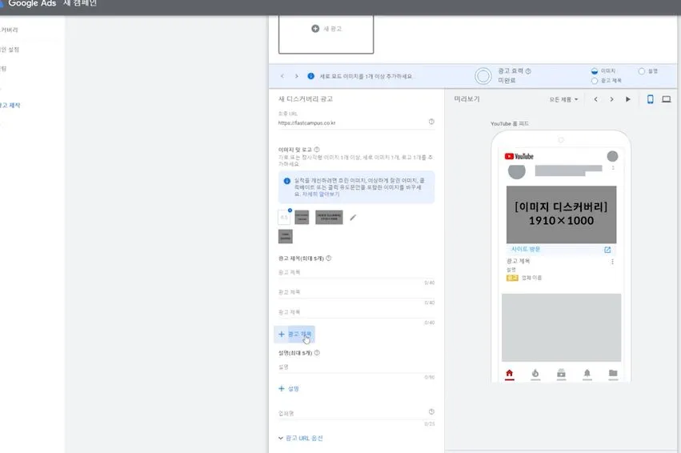The image size is (681, 453).
Task: Expand the '광고 URL 옵션' section
Action: (x=301, y=439)
